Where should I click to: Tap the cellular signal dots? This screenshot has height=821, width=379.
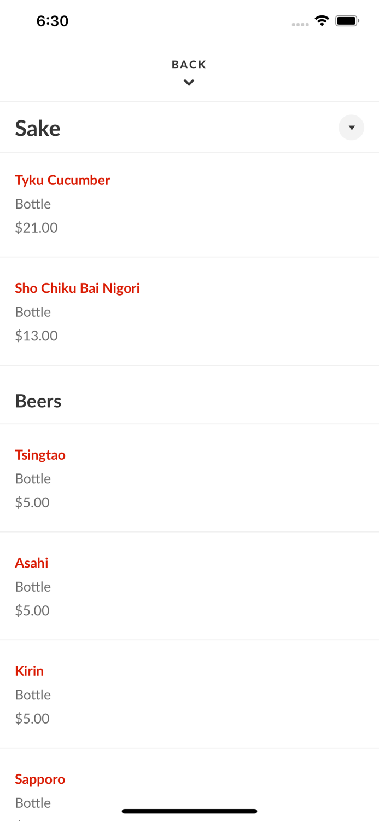[x=300, y=24]
